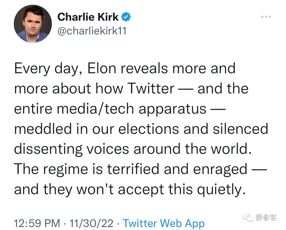
Task: Select the word 'Elon' in the tweet
Action: (102, 69)
